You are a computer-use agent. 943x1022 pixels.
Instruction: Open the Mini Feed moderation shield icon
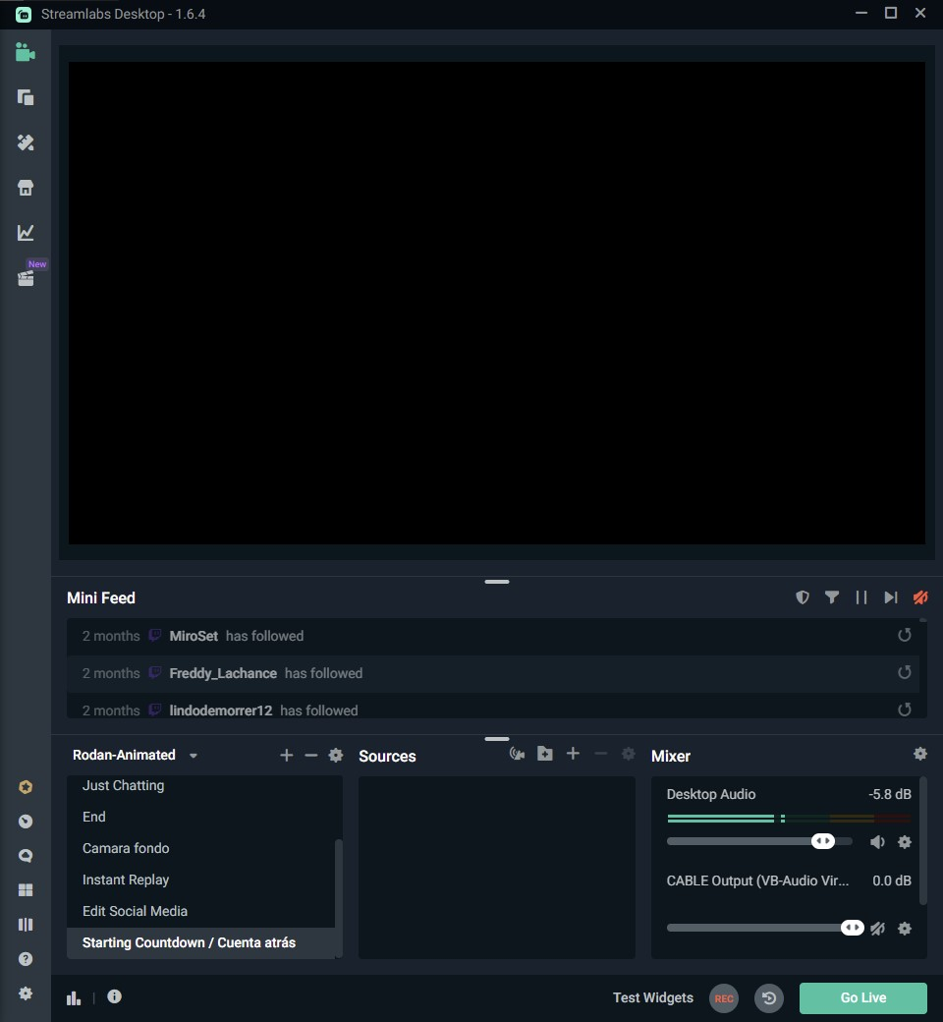(803, 597)
